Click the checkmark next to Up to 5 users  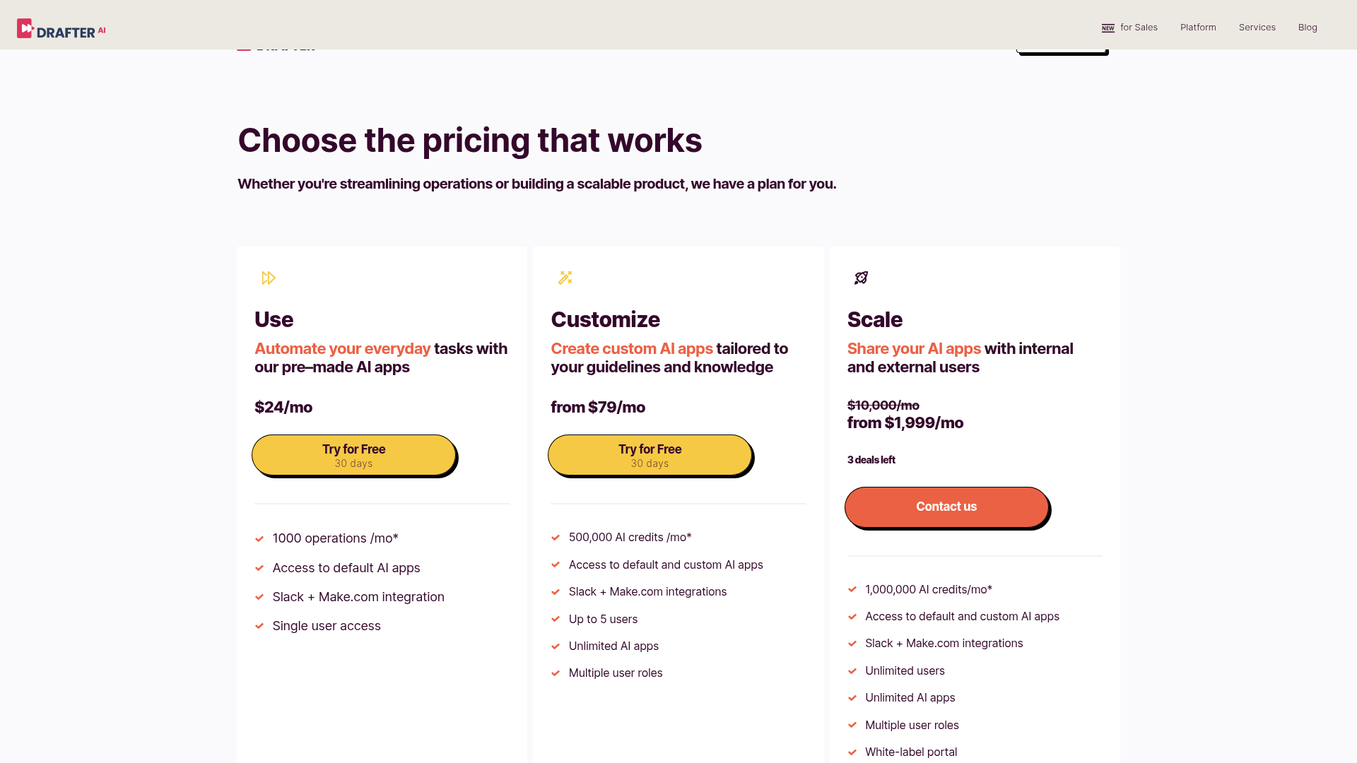(x=556, y=620)
